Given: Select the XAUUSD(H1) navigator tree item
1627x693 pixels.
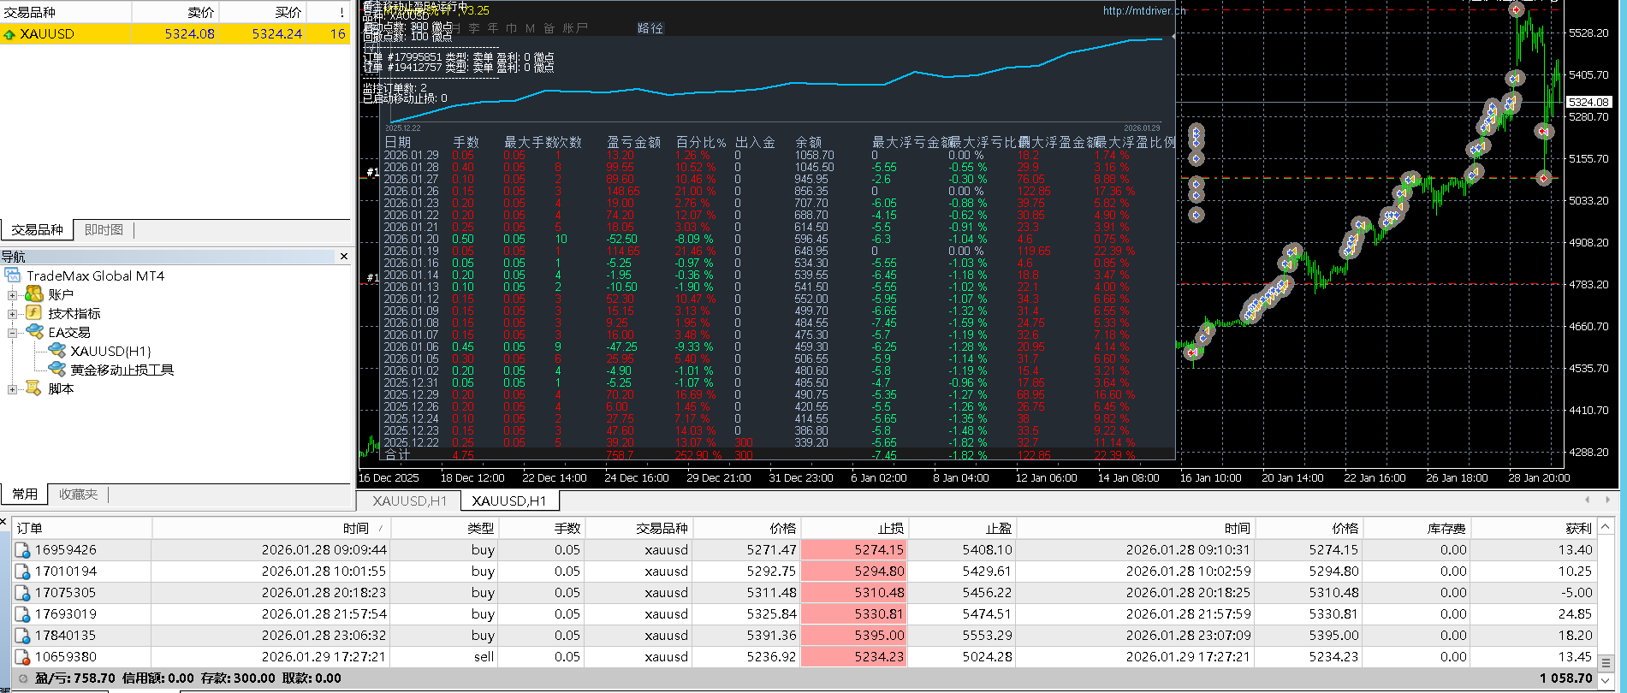Looking at the screenshot, I should tap(111, 351).
